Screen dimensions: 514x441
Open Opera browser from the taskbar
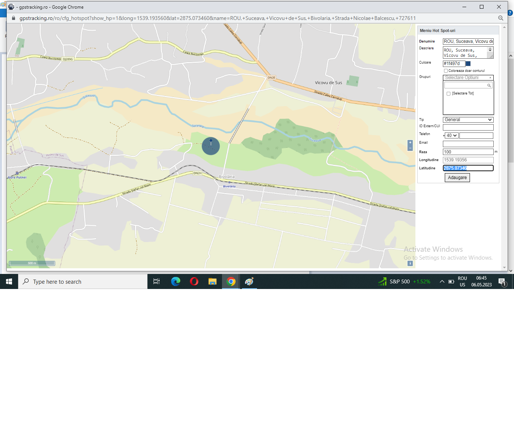click(194, 281)
